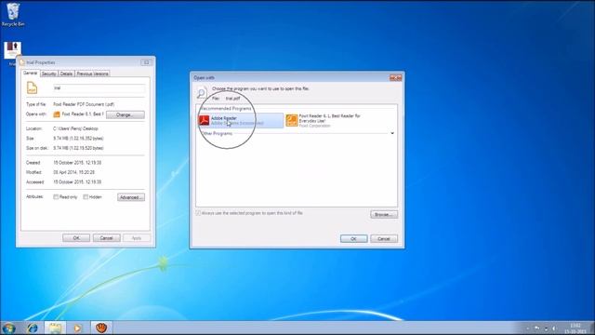Select the trial PDF desktop icon
This screenshot has height=335, width=595.
click(12, 50)
